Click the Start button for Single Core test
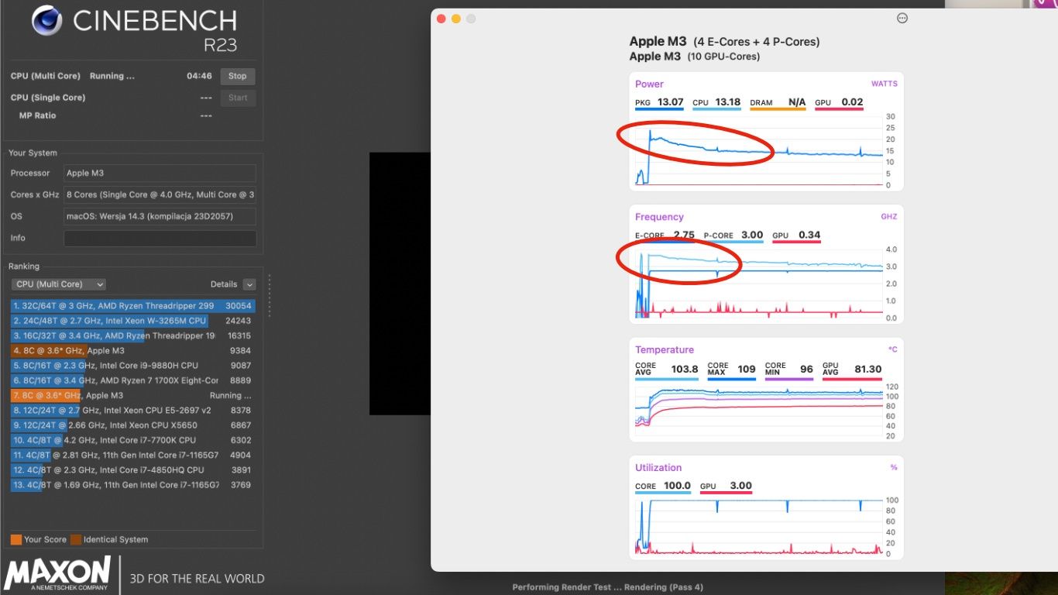Image resolution: width=1058 pixels, height=595 pixels. pyautogui.click(x=238, y=98)
